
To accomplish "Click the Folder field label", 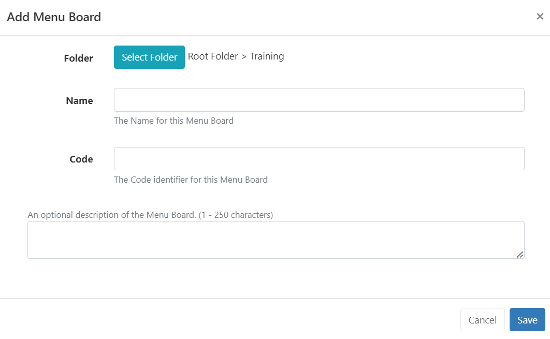I will coord(79,58).
